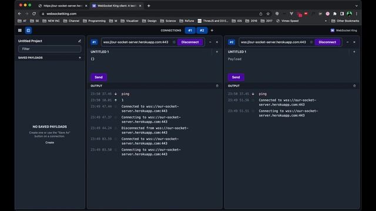376x211 pixels.
Task: Select the #2 connection tab
Action: click(x=202, y=30)
